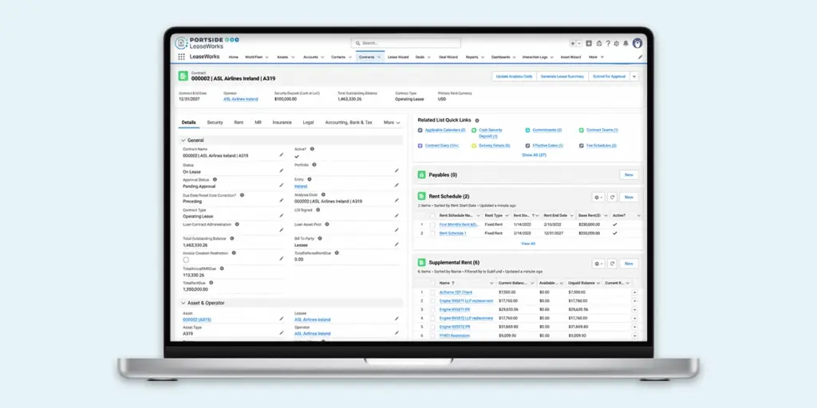Open the Lease Wizard nav item
The height and width of the screenshot is (408, 817).
pyautogui.click(x=398, y=57)
